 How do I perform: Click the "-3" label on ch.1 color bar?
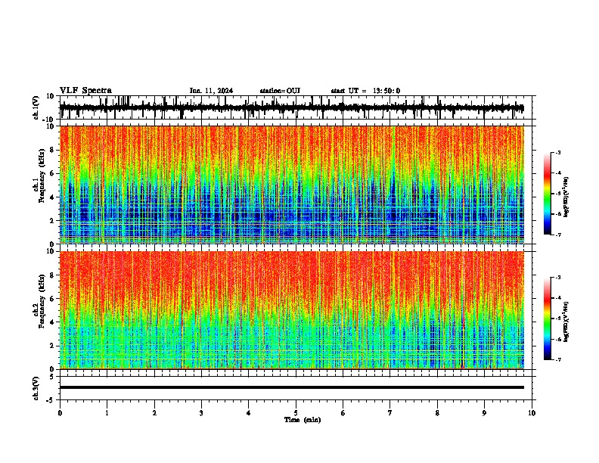coord(558,152)
